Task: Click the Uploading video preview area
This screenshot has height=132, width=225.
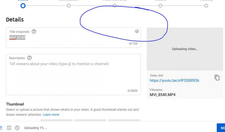Action: click(x=185, y=49)
